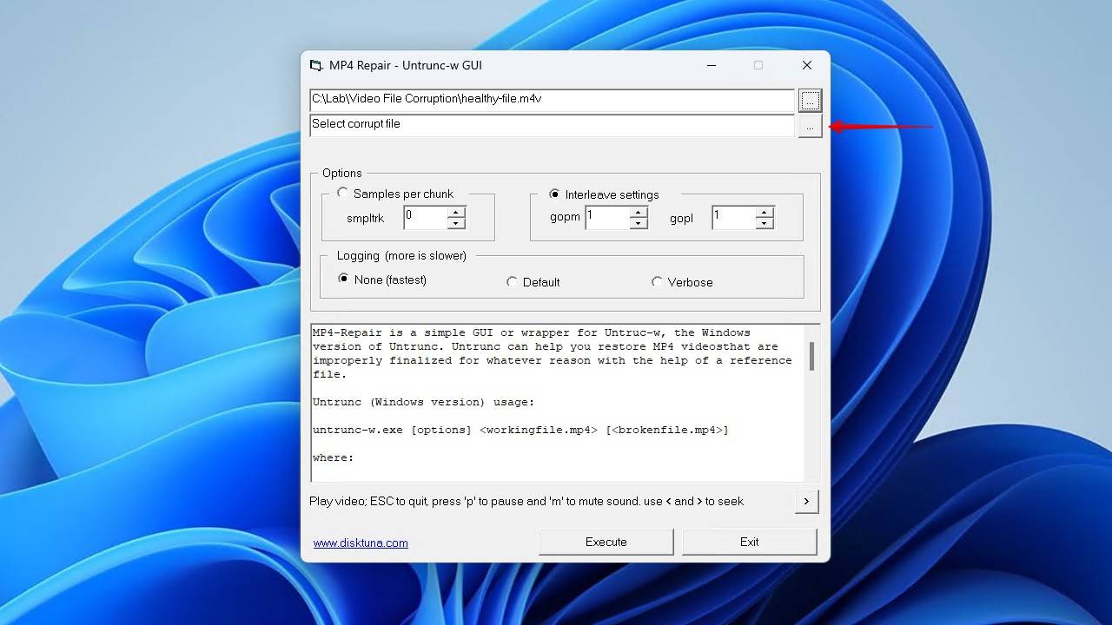Close the MP4 Repair window

(x=807, y=65)
